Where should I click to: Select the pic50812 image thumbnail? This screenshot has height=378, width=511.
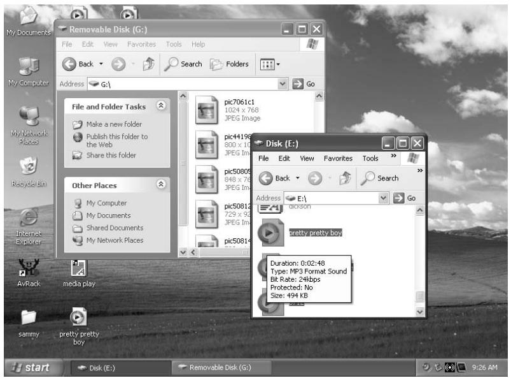click(x=207, y=214)
